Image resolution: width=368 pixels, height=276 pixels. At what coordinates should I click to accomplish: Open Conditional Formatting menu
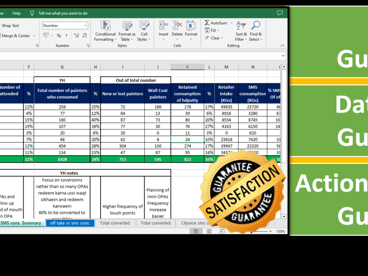(105, 31)
